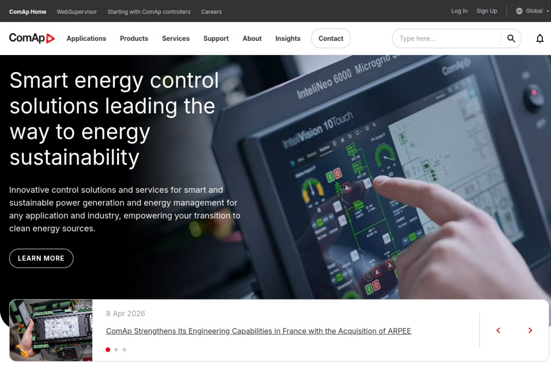Click the Sign Up link
Viewport: 551px width, 367px height.
point(486,11)
